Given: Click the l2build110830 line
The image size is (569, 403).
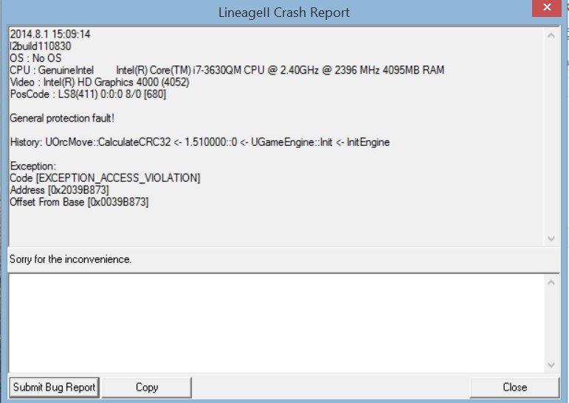Looking at the screenshot, I should [41, 46].
